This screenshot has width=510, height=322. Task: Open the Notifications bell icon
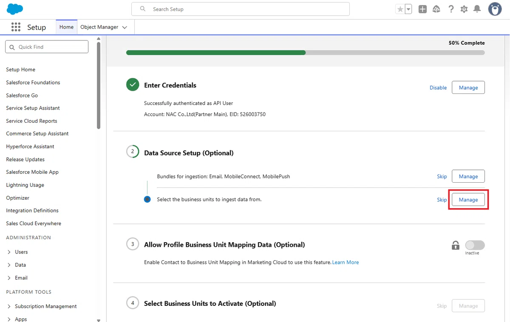[x=477, y=9]
